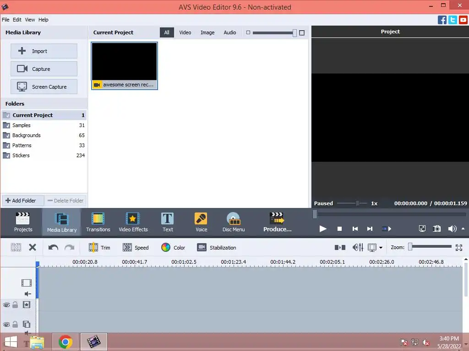Click the Delete Folder button
Viewport: 469px width, 351px height.
(65, 201)
